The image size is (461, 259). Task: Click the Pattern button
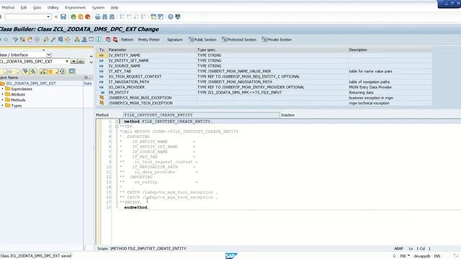(x=127, y=40)
